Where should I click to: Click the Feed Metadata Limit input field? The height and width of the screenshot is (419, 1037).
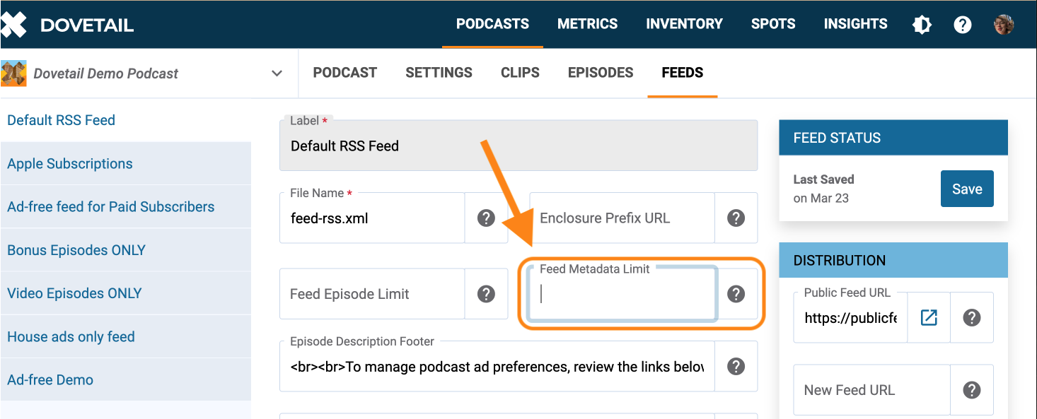pos(622,295)
